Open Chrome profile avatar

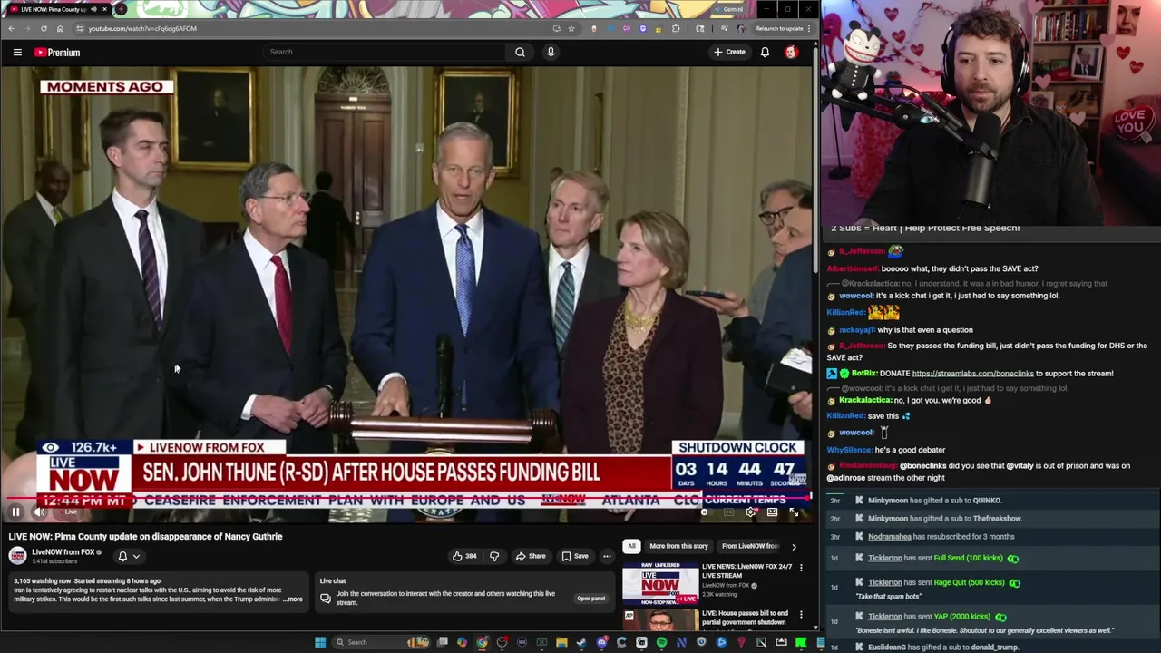(741, 28)
